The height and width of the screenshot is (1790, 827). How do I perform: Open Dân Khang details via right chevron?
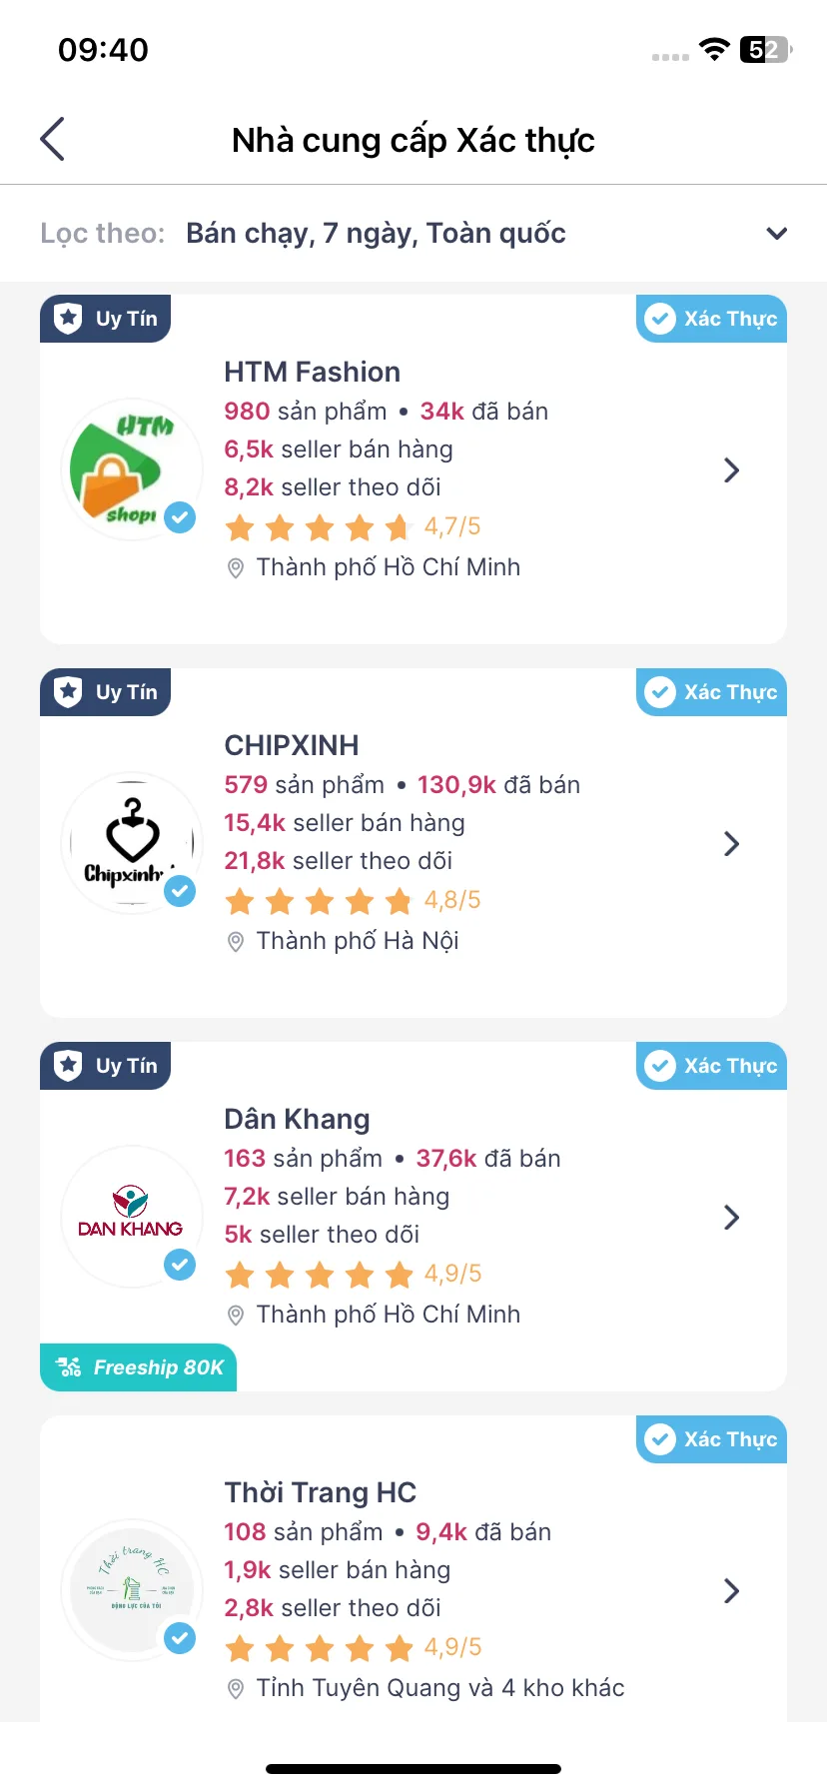click(731, 1218)
